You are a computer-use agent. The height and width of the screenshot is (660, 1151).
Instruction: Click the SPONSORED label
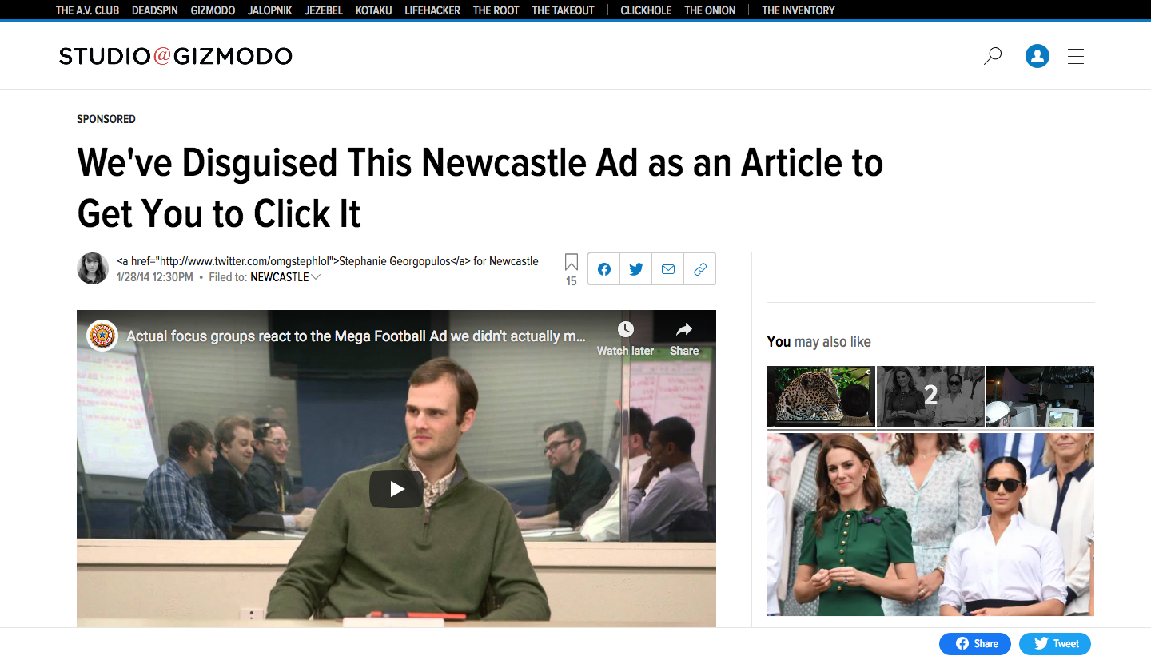tap(106, 119)
